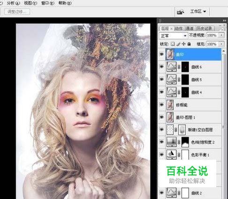This screenshot has width=228, height=199.
Task: Select the 盖印-图层 1 layer thumbnail
Action: pos(170,117)
